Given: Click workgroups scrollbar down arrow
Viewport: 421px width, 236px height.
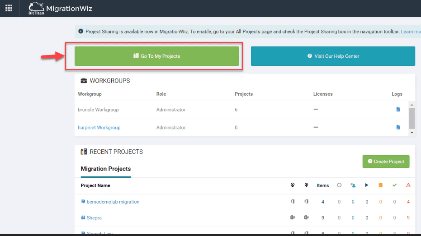Looking at the screenshot, I should pyautogui.click(x=412, y=133).
